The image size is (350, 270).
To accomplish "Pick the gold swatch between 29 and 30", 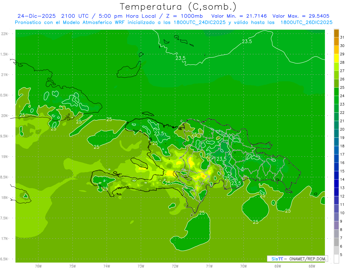I will [336, 50].
